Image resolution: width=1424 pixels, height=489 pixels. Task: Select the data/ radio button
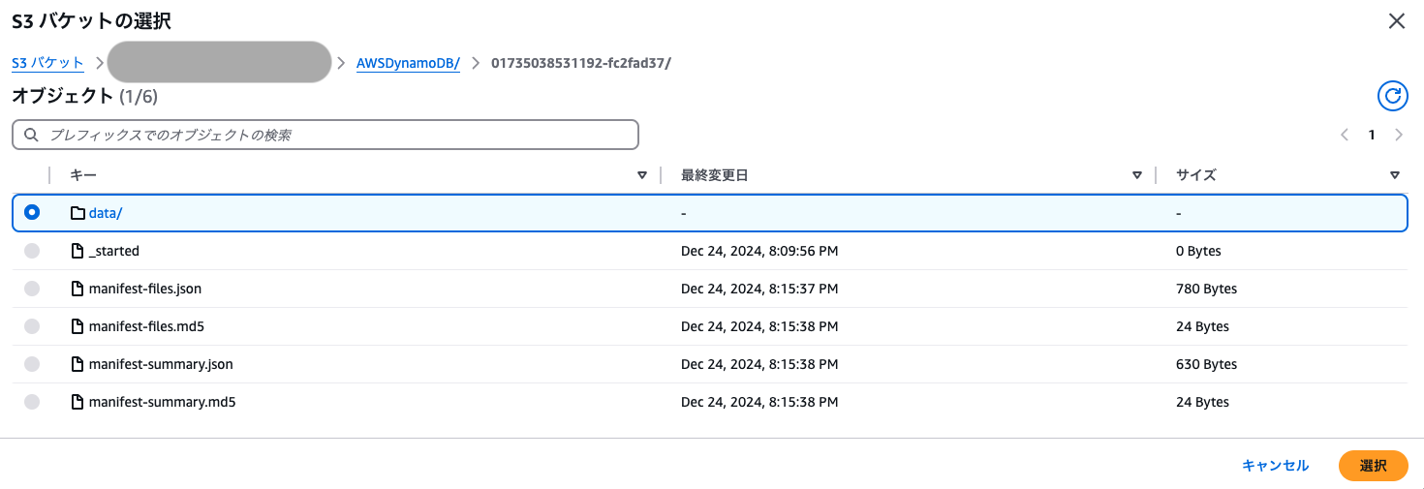click(32, 213)
